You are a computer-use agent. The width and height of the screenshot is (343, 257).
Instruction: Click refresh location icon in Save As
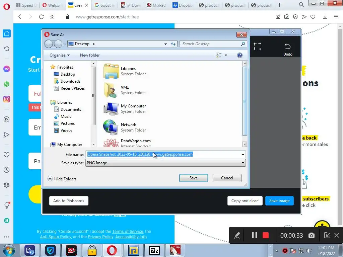pyautogui.click(x=173, y=44)
